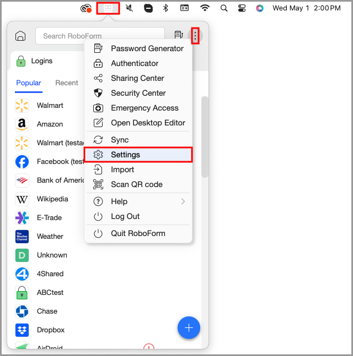Click the Creative Cloud menu bar icon

coord(86,9)
